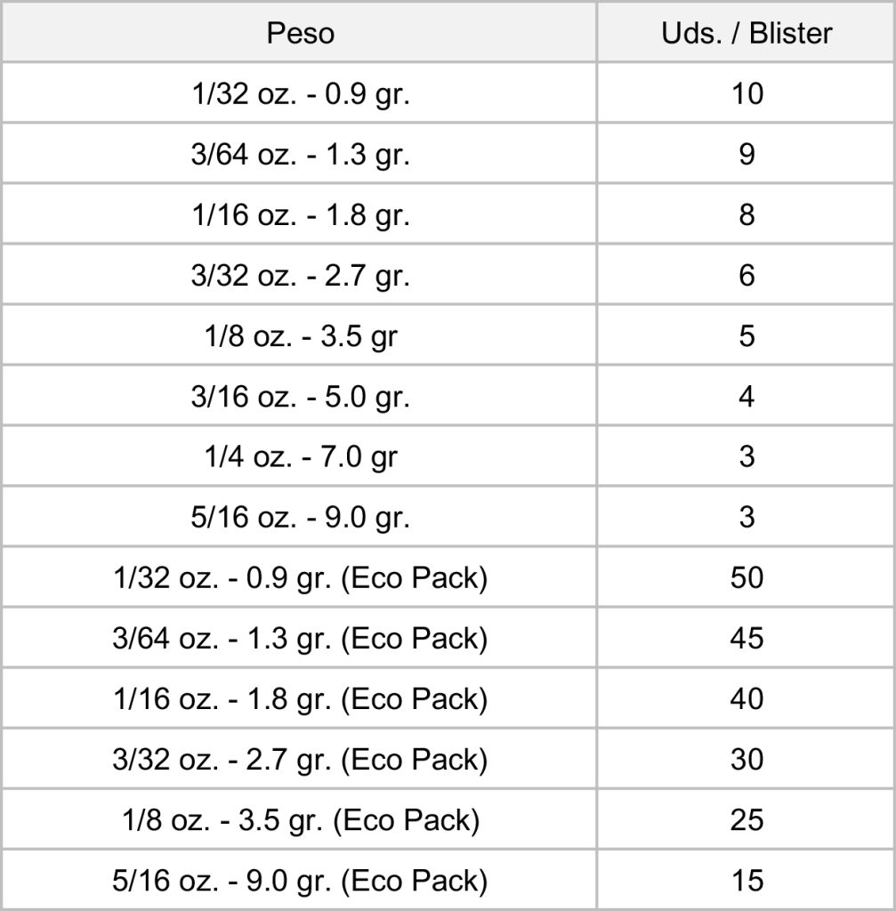The image size is (896, 911).
Task: Select the 3/32 oz. - 2.7 gr. non-Eco cell
Action: pyautogui.click(x=301, y=276)
